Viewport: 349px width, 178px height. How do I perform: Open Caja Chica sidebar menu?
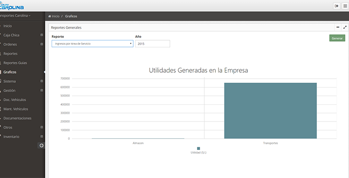[11, 35]
